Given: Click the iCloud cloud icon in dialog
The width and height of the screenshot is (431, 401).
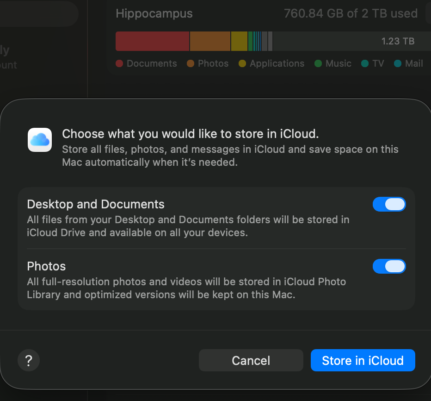Looking at the screenshot, I should (40, 140).
